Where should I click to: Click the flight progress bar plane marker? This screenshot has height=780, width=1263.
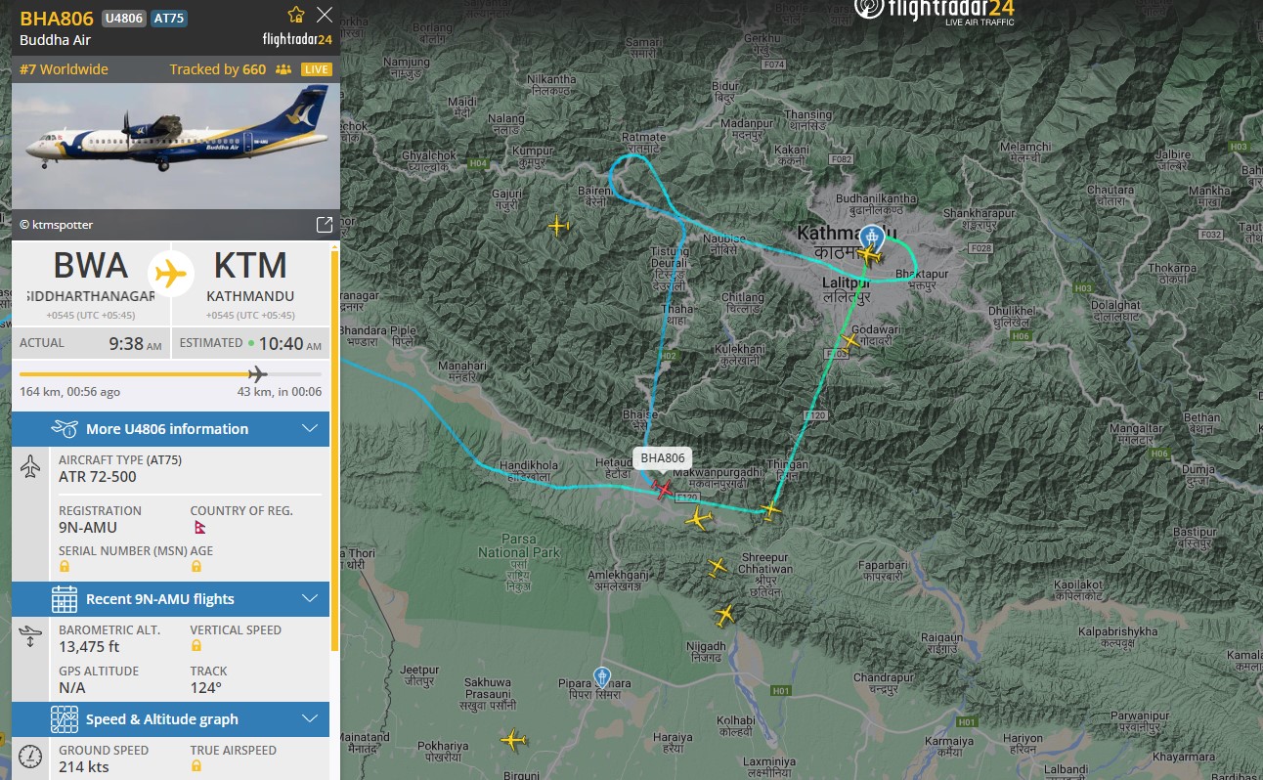pos(257,373)
